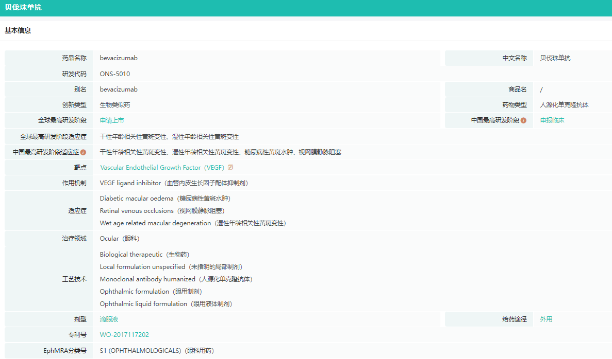Click the 贝伐珠单抗 title in teal header
The height and width of the screenshot is (359, 612).
point(23,8)
